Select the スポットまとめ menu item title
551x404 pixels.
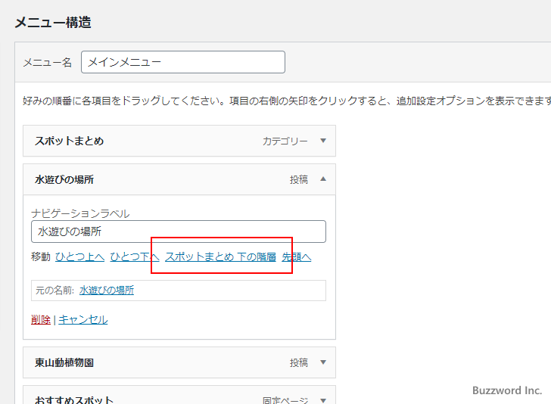click(69, 141)
